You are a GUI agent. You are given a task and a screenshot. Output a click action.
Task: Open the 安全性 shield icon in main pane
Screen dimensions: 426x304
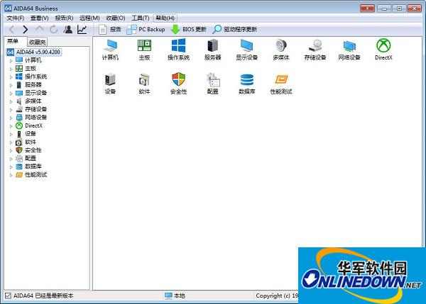point(178,84)
